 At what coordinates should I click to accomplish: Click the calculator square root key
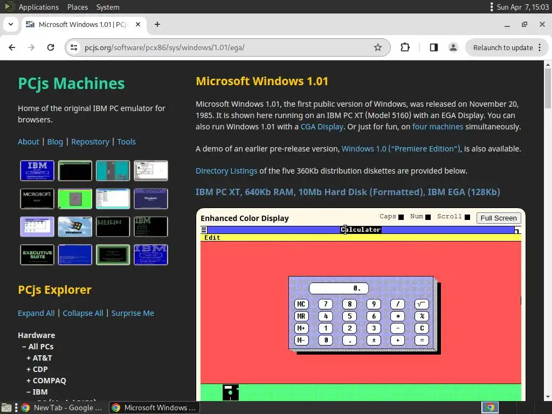pos(422,304)
